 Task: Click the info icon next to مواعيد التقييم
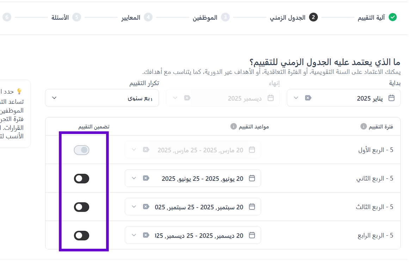click(233, 127)
